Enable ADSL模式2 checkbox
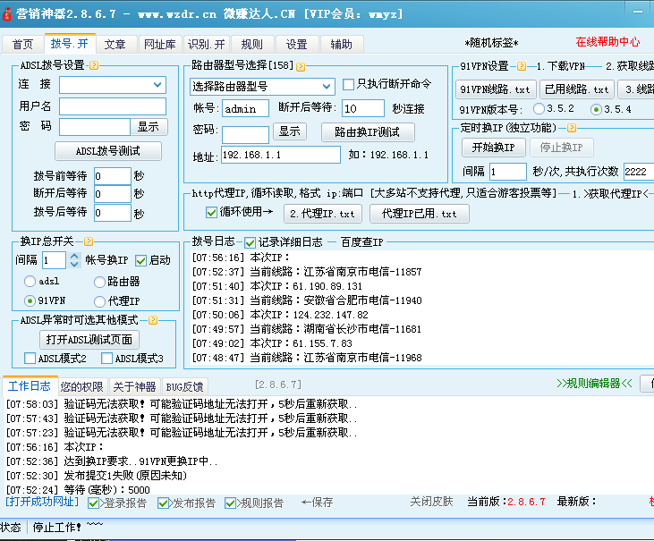Viewport: 654px width, 541px height. coord(30,358)
